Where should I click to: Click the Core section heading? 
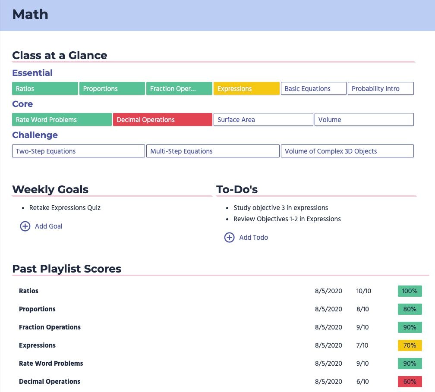click(x=22, y=104)
